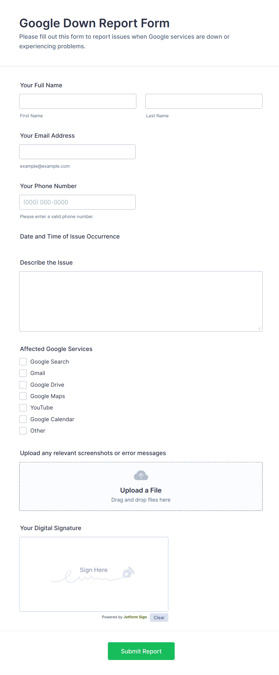Click the Sign Here signature pad
This screenshot has height=675, width=279.
[x=94, y=574]
